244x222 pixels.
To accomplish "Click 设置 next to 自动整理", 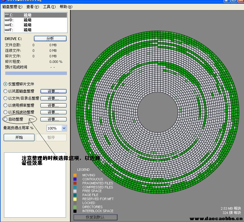I will 53,119.
